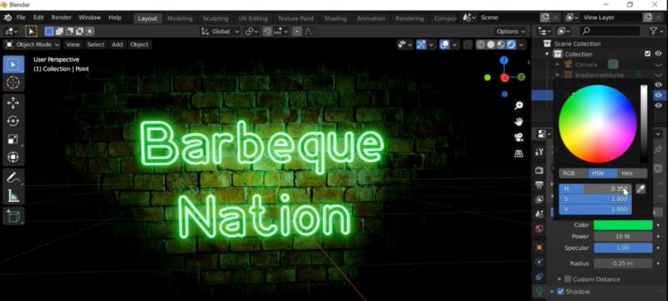
Task: Choose the Annotate tool
Action: [x=13, y=178]
